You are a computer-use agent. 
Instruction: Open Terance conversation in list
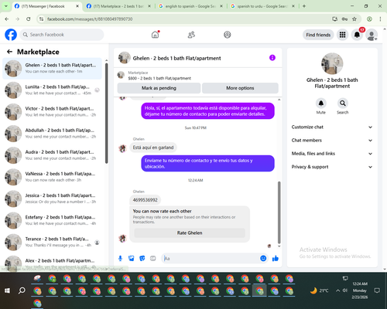point(52,242)
